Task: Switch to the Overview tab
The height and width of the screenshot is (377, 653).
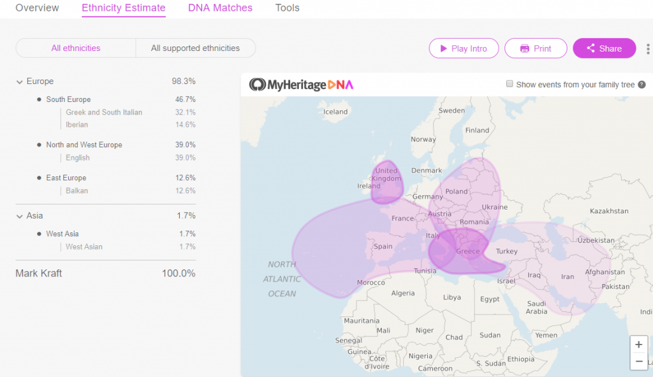Action: [37, 8]
